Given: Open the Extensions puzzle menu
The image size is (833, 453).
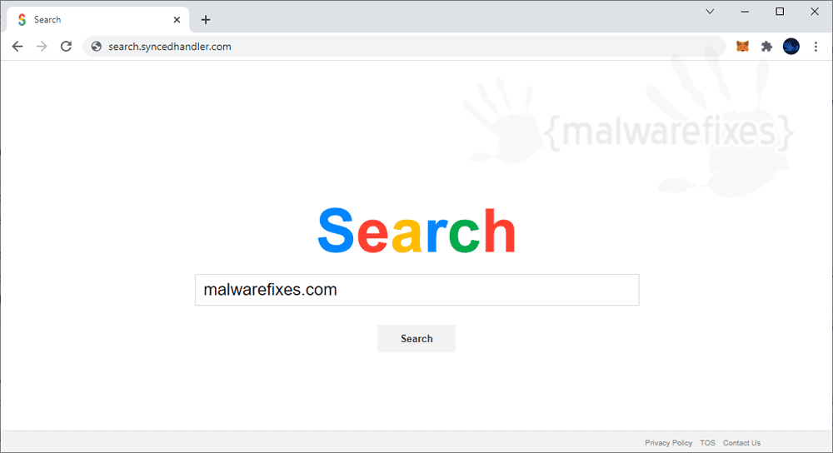Looking at the screenshot, I should (x=766, y=47).
